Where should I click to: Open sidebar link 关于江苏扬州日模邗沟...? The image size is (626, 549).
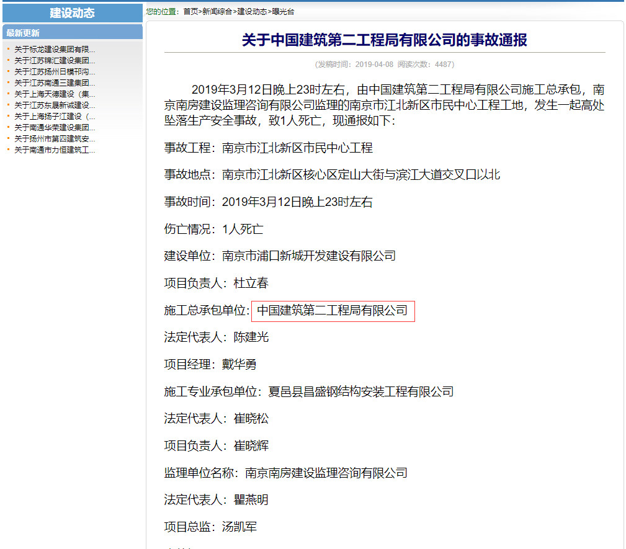click(x=55, y=72)
